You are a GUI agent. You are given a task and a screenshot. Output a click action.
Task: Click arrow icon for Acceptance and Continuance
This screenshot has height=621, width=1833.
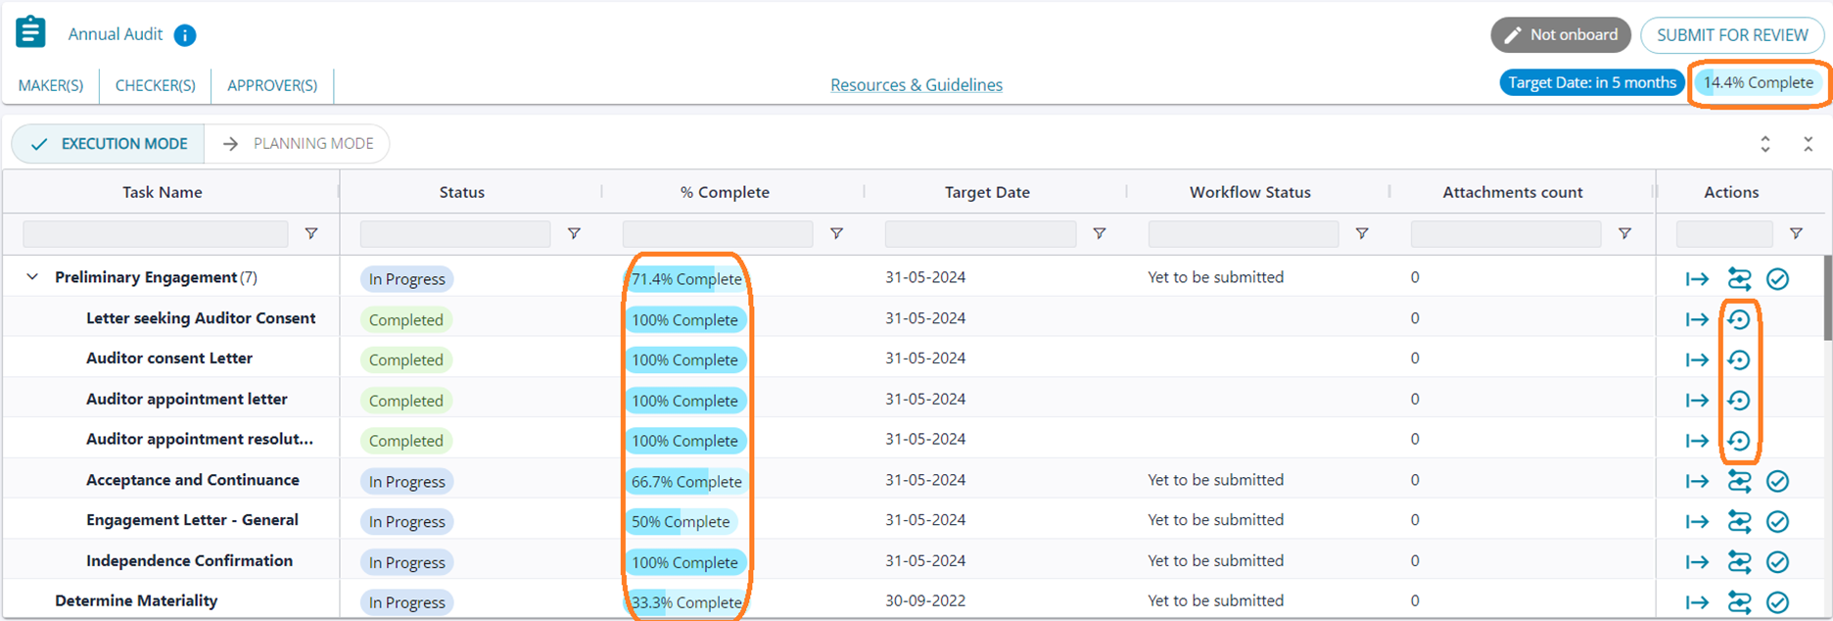coord(1697,481)
